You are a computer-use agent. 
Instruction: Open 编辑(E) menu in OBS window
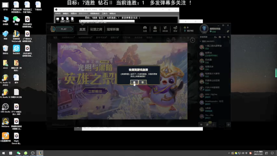pyautogui.click(x=65, y=14)
